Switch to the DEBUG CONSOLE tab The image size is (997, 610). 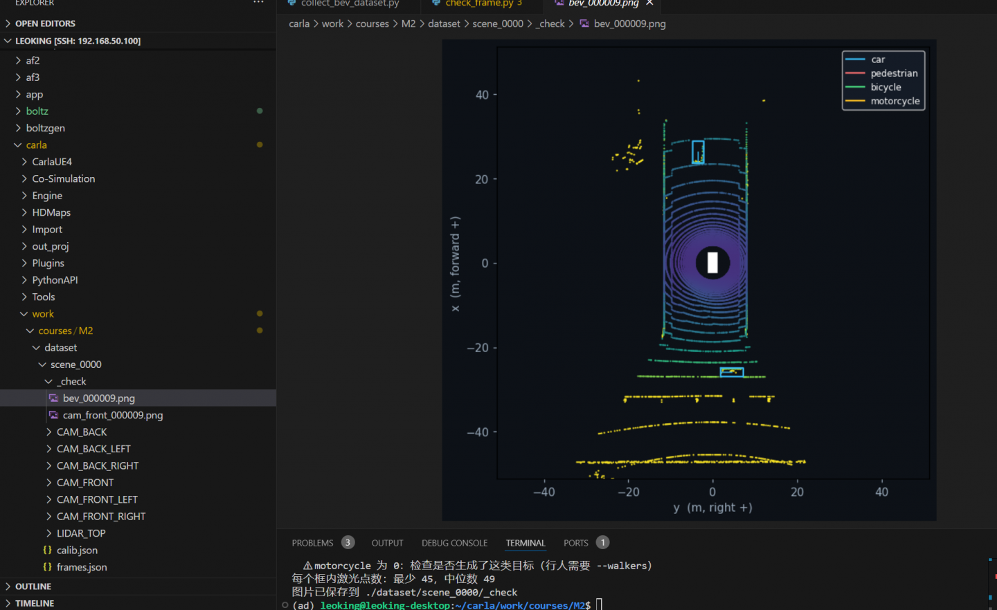(x=454, y=543)
